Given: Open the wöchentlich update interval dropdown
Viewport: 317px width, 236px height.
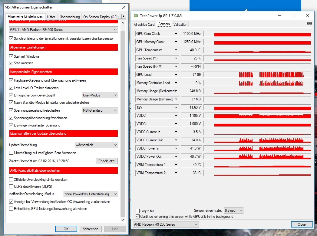Looking at the screenshot, I should (x=96, y=145).
